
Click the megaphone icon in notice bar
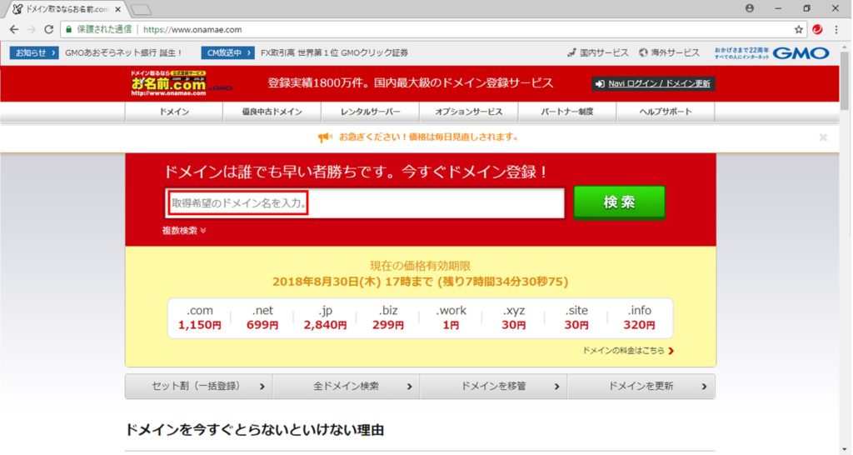click(325, 137)
